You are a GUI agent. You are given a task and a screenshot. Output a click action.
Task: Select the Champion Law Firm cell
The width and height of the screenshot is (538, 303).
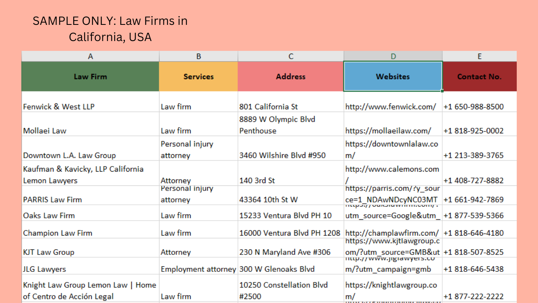(90, 230)
